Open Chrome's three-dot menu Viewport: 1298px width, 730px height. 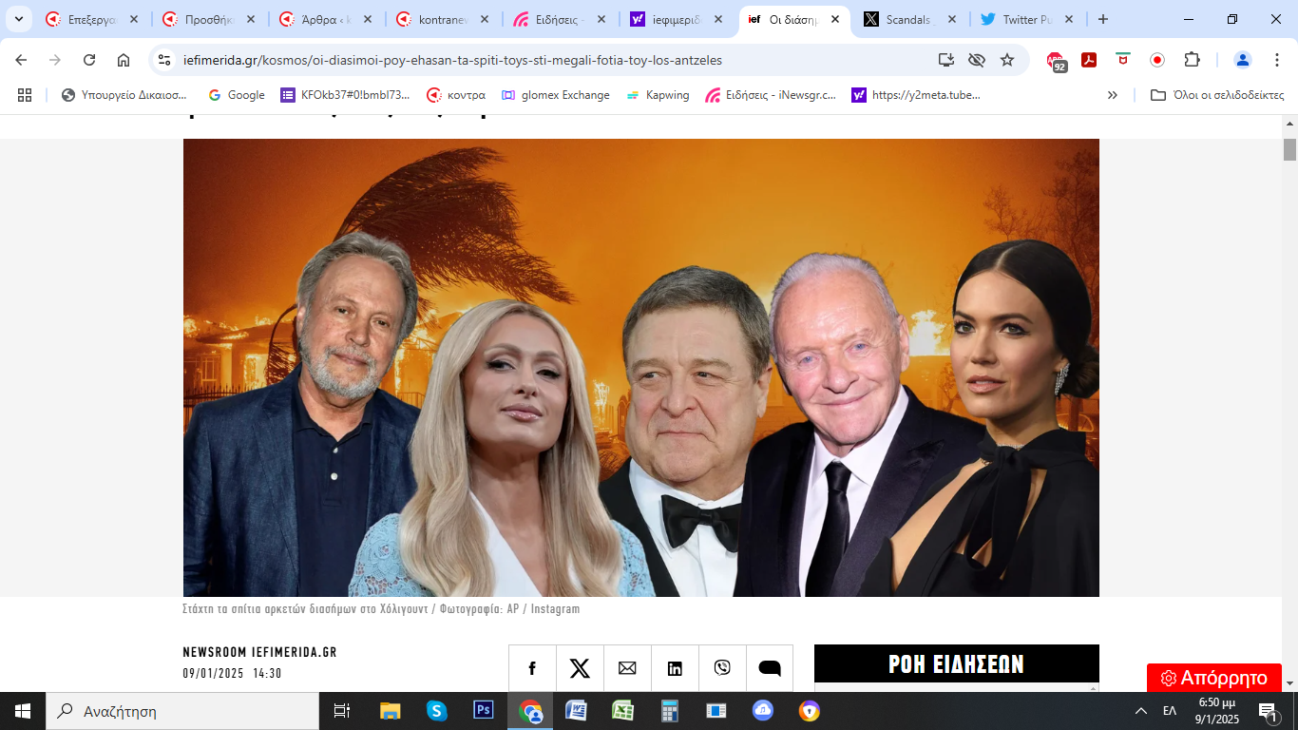pos(1276,60)
